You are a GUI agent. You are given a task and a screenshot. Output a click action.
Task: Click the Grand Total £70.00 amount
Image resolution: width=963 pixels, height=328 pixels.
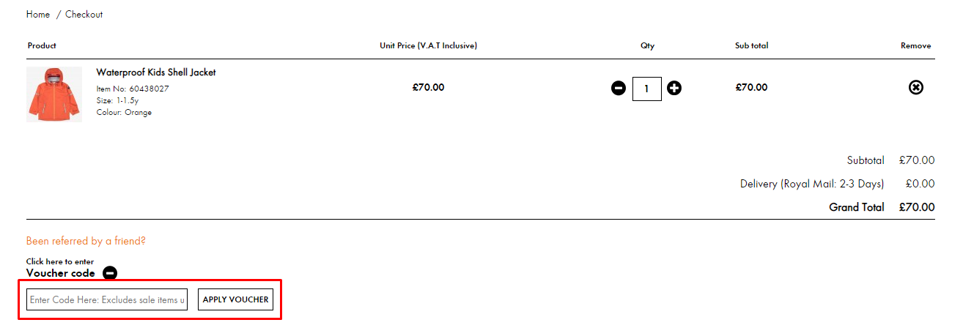(916, 207)
